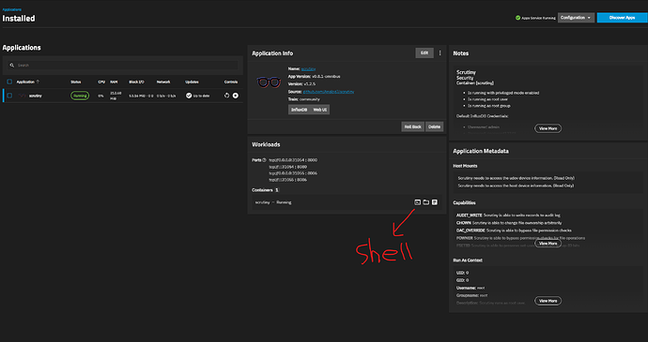Viewport: 648px width, 342px height.
Task: Click the scrutiny glasses logo
Action: point(269,82)
